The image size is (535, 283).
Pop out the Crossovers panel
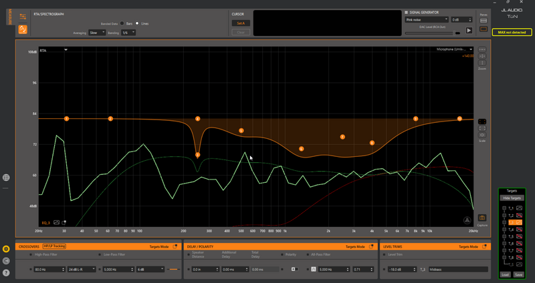coord(175,246)
